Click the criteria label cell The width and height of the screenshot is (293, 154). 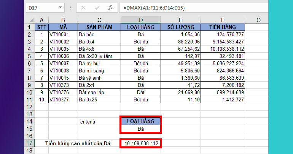tap(99, 122)
